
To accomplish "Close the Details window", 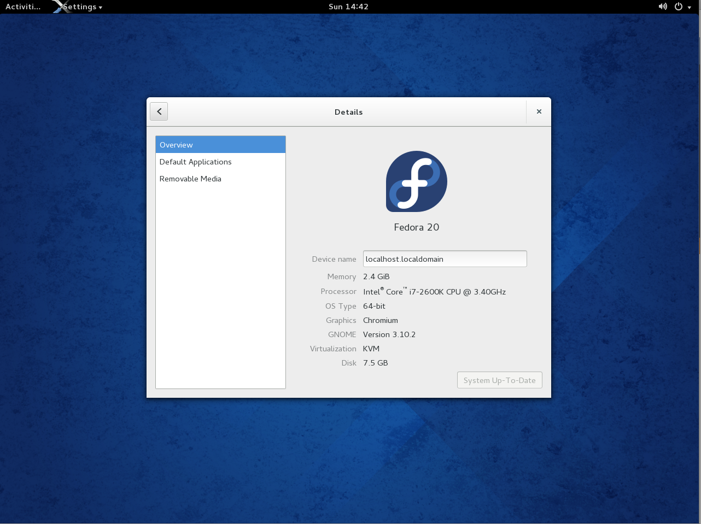I will 539,111.
